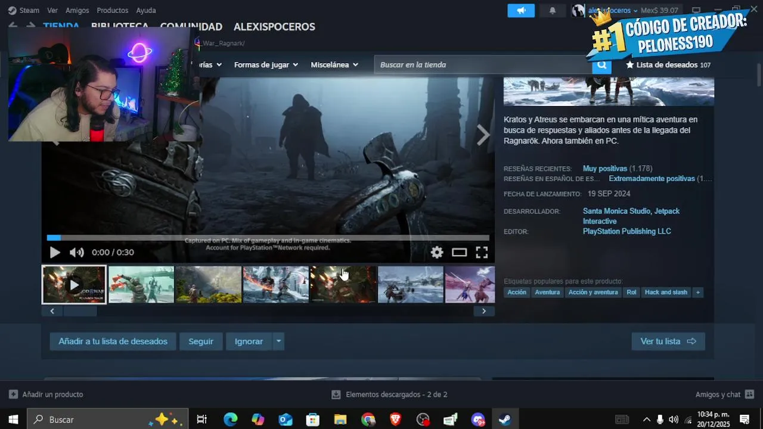Image resolution: width=763 pixels, height=429 pixels.
Task: Click the Seguir button
Action: pyautogui.click(x=201, y=341)
